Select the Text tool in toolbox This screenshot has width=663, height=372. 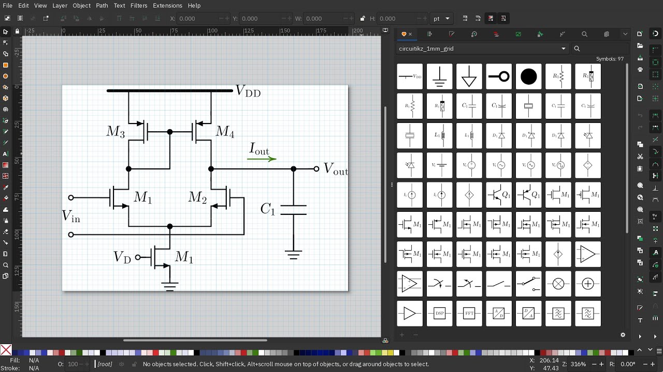6,154
